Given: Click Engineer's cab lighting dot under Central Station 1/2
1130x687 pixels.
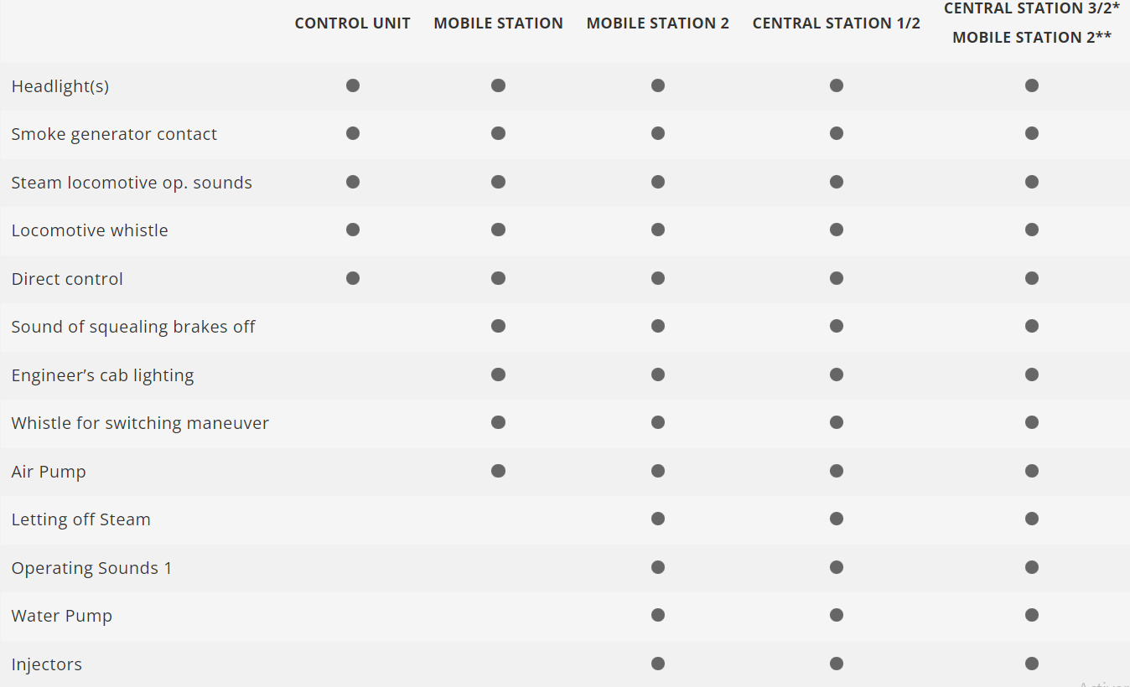Looking at the screenshot, I should click(x=837, y=374).
